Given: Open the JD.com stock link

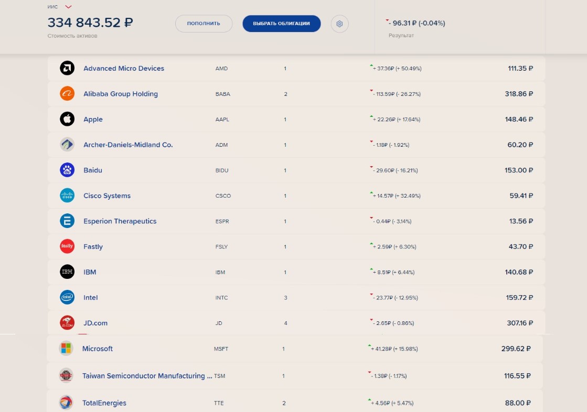Looking at the screenshot, I should pos(95,323).
